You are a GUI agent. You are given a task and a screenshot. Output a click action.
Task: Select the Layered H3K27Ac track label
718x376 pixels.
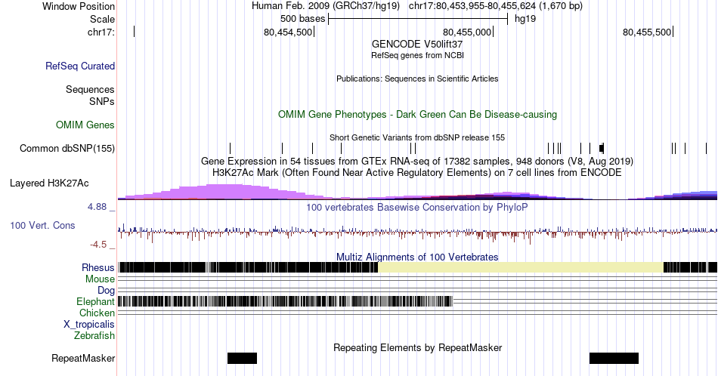pyautogui.click(x=49, y=183)
